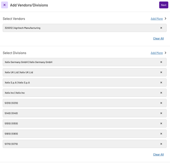Clear all selected divisions
Screen dimensions: 170x168
click(x=158, y=155)
